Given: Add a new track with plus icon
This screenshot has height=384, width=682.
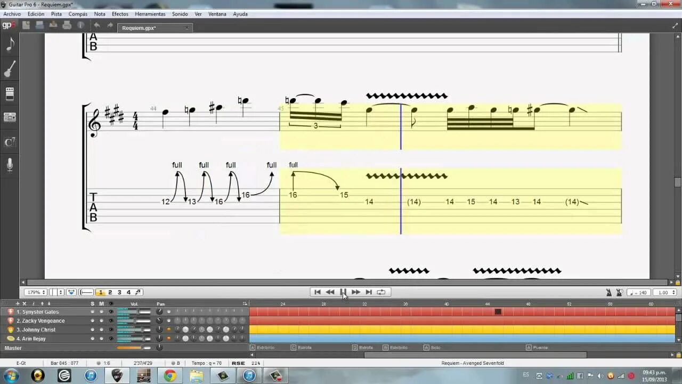Looking at the screenshot, I should point(18,303).
